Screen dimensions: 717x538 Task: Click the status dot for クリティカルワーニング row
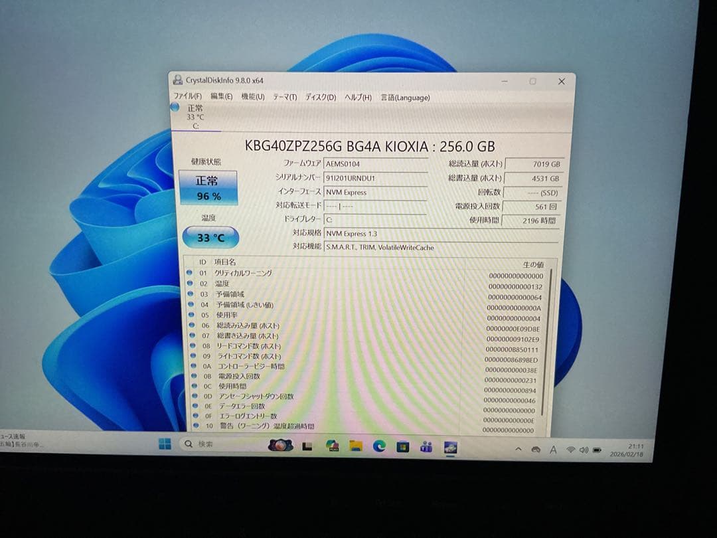(189, 273)
